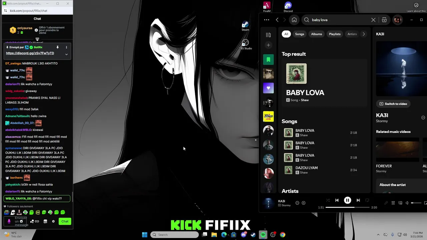Screen dimensions: 427x240
Task: Open Liked Songs heart playlist in sidebar
Action: (x=268, y=88)
